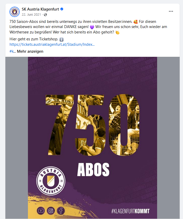
Task: Click the purple heart emoji in post text
Action: (x=92, y=27)
